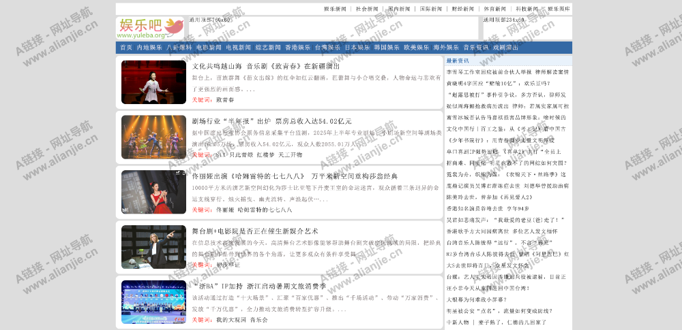Open sidebar item 陈美玲去世，曾参加《再见爱人2》
Screen dimensions: 682x330
490,197
